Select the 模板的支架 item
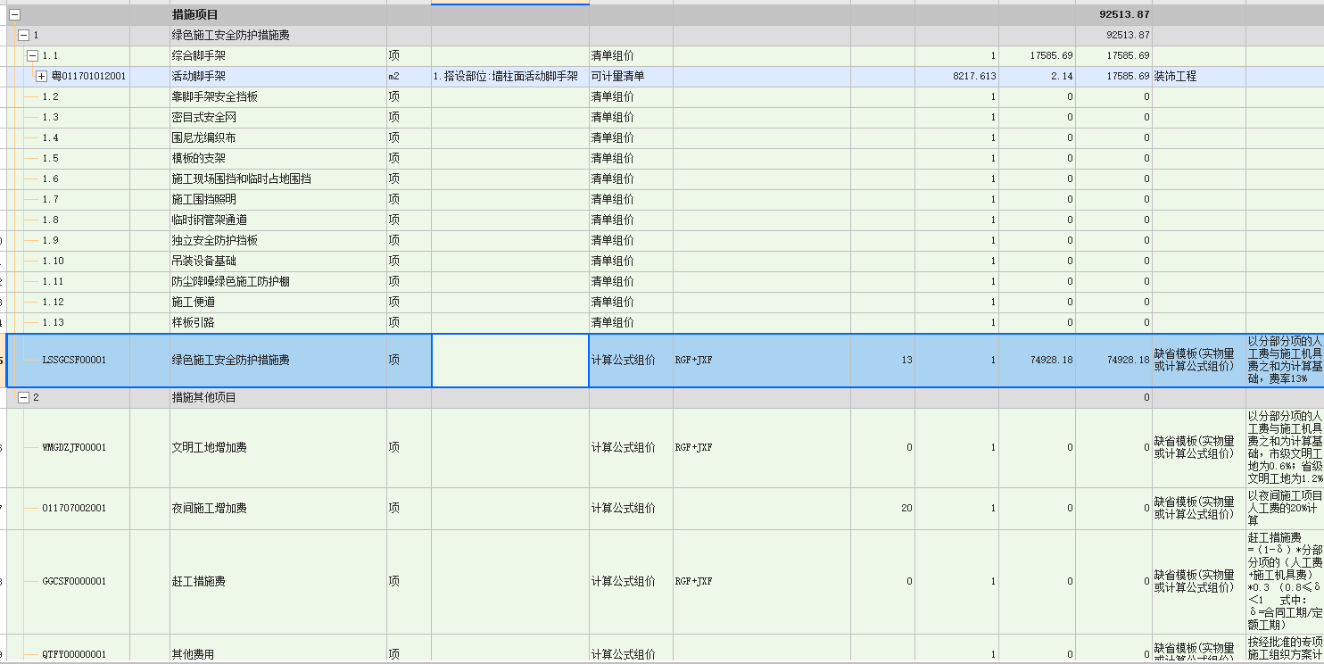The width and height of the screenshot is (1324, 664). [x=199, y=159]
